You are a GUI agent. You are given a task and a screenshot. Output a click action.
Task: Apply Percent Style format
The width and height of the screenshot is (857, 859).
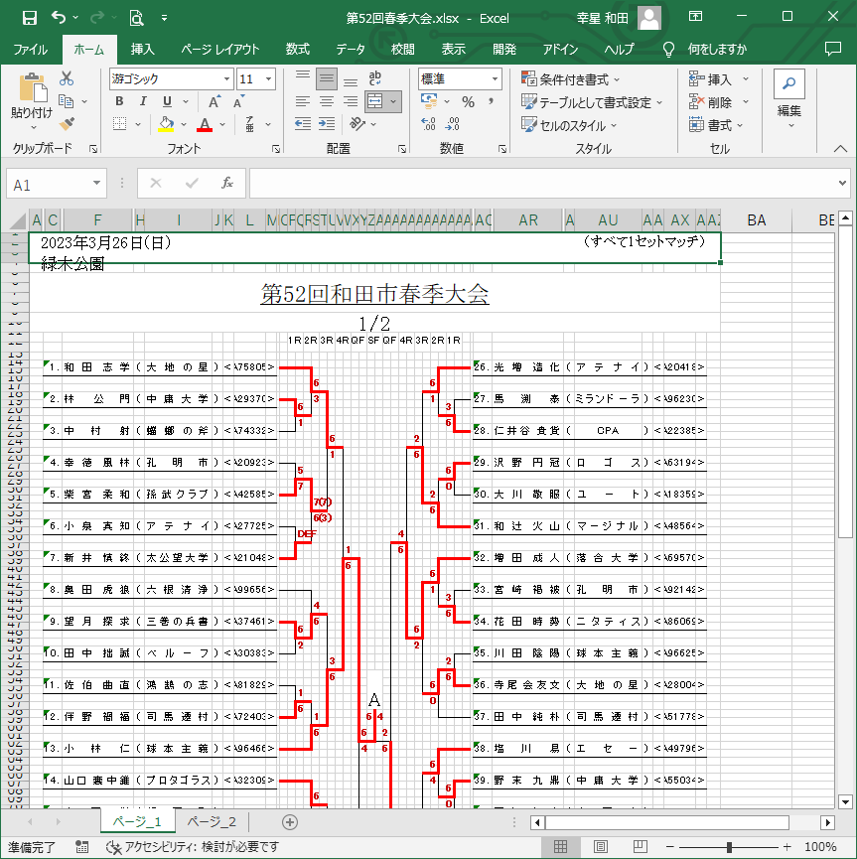[468, 102]
